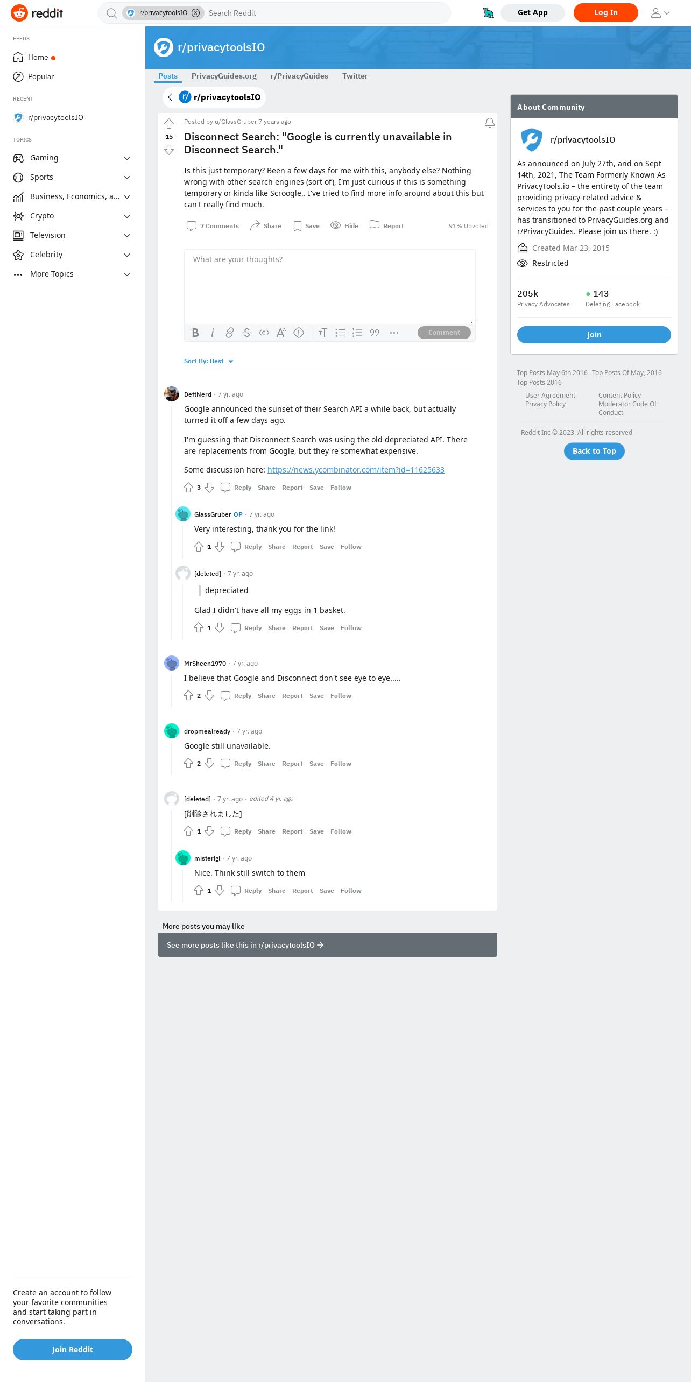Select strikethrough formatting icon
The height and width of the screenshot is (1382, 691).
point(247,333)
